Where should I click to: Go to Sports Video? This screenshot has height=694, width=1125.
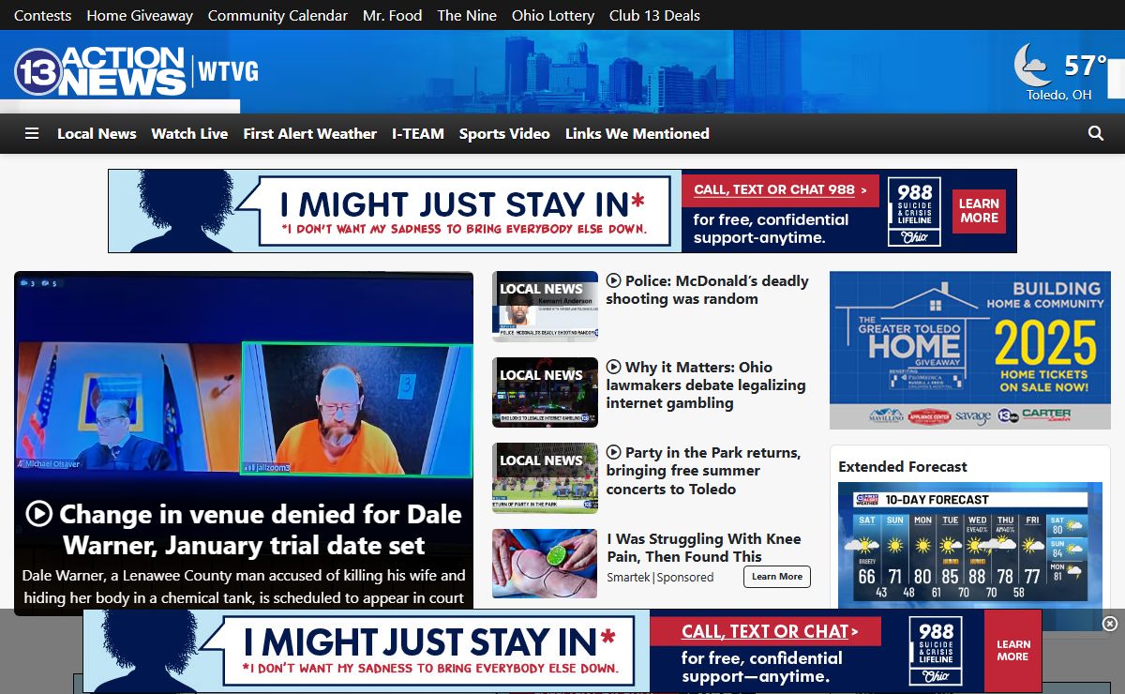(x=504, y=134)
